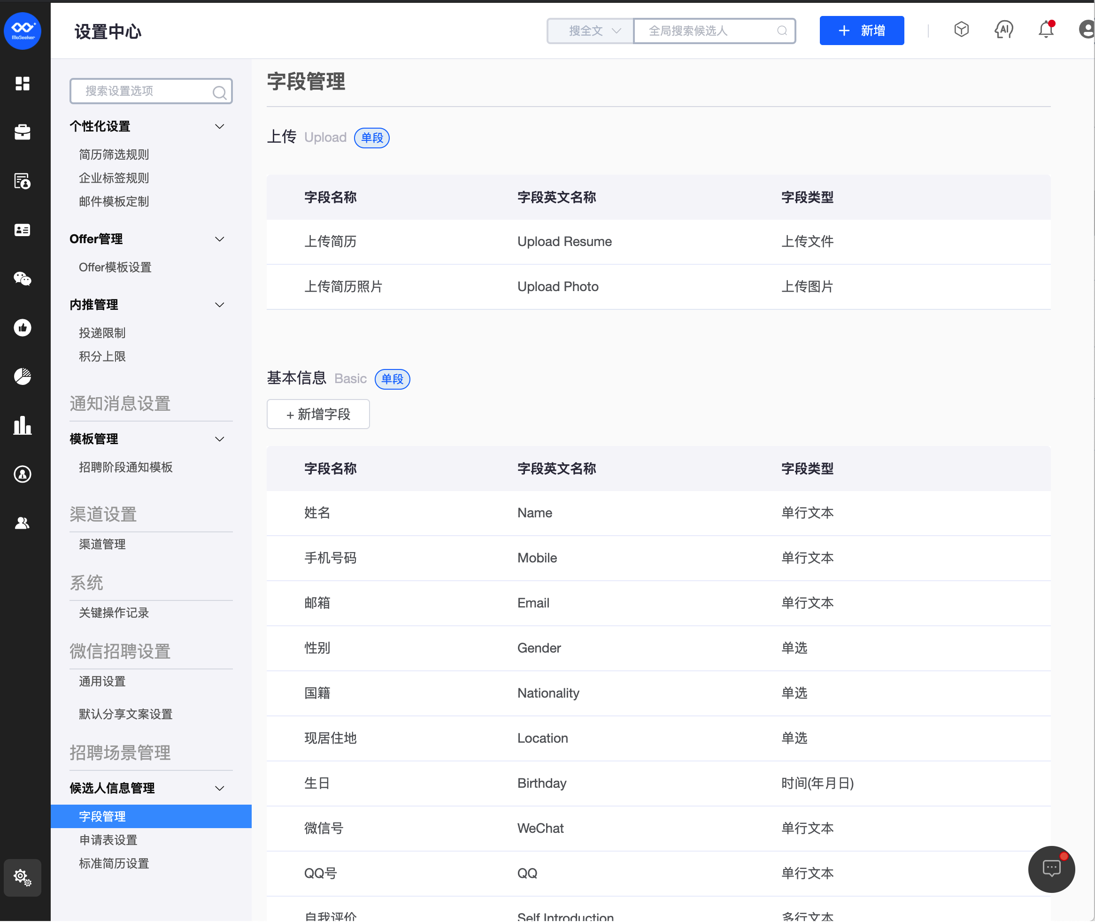
Task: Collapse the 内推管理 section
Action: (220, 305)
